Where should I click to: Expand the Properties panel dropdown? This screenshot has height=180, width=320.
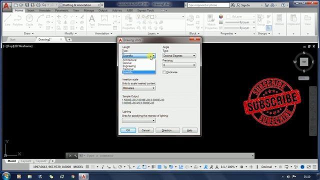pyautogui.click(x=228, y=33)
